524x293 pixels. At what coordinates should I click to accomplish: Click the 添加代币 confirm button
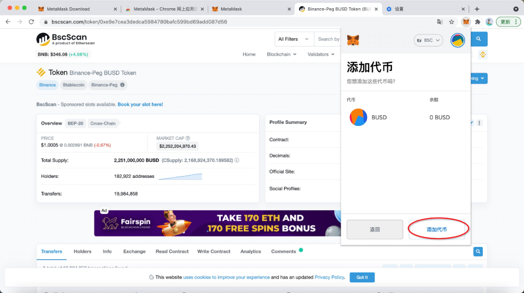click(x=437, y=230)
